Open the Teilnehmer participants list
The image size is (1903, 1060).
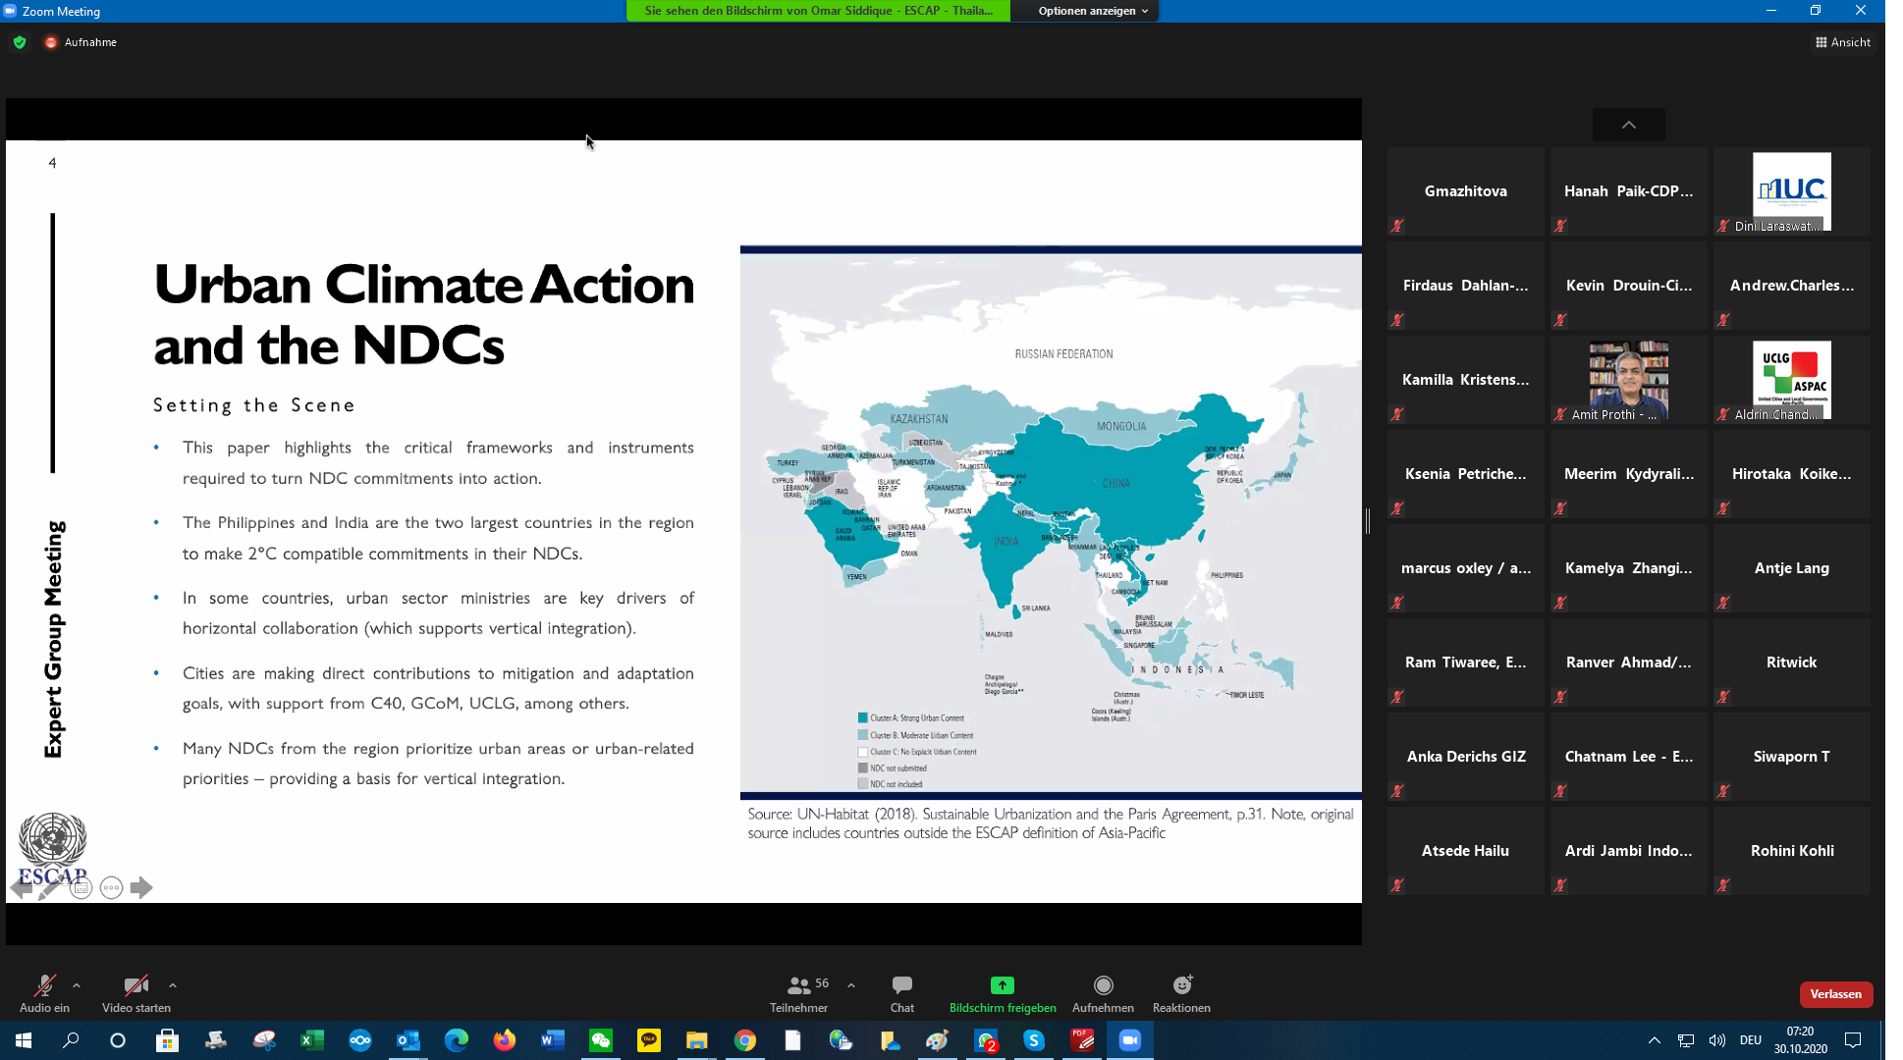[x=798, y=992]
